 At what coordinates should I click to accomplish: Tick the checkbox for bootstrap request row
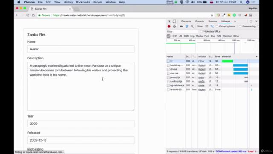[x=168, y=65]
